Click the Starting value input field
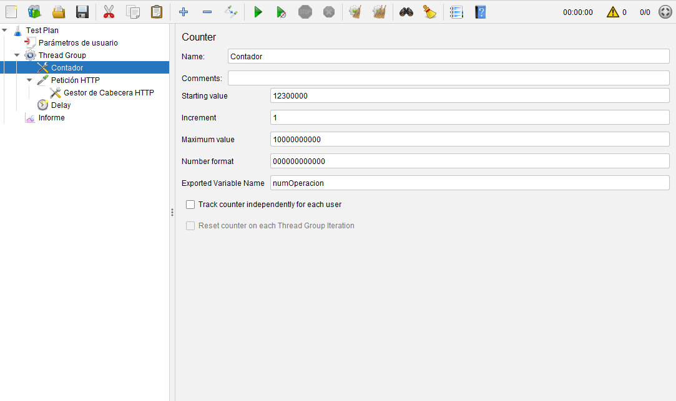This screenshot has height=401, width=676. click(469, 96)
